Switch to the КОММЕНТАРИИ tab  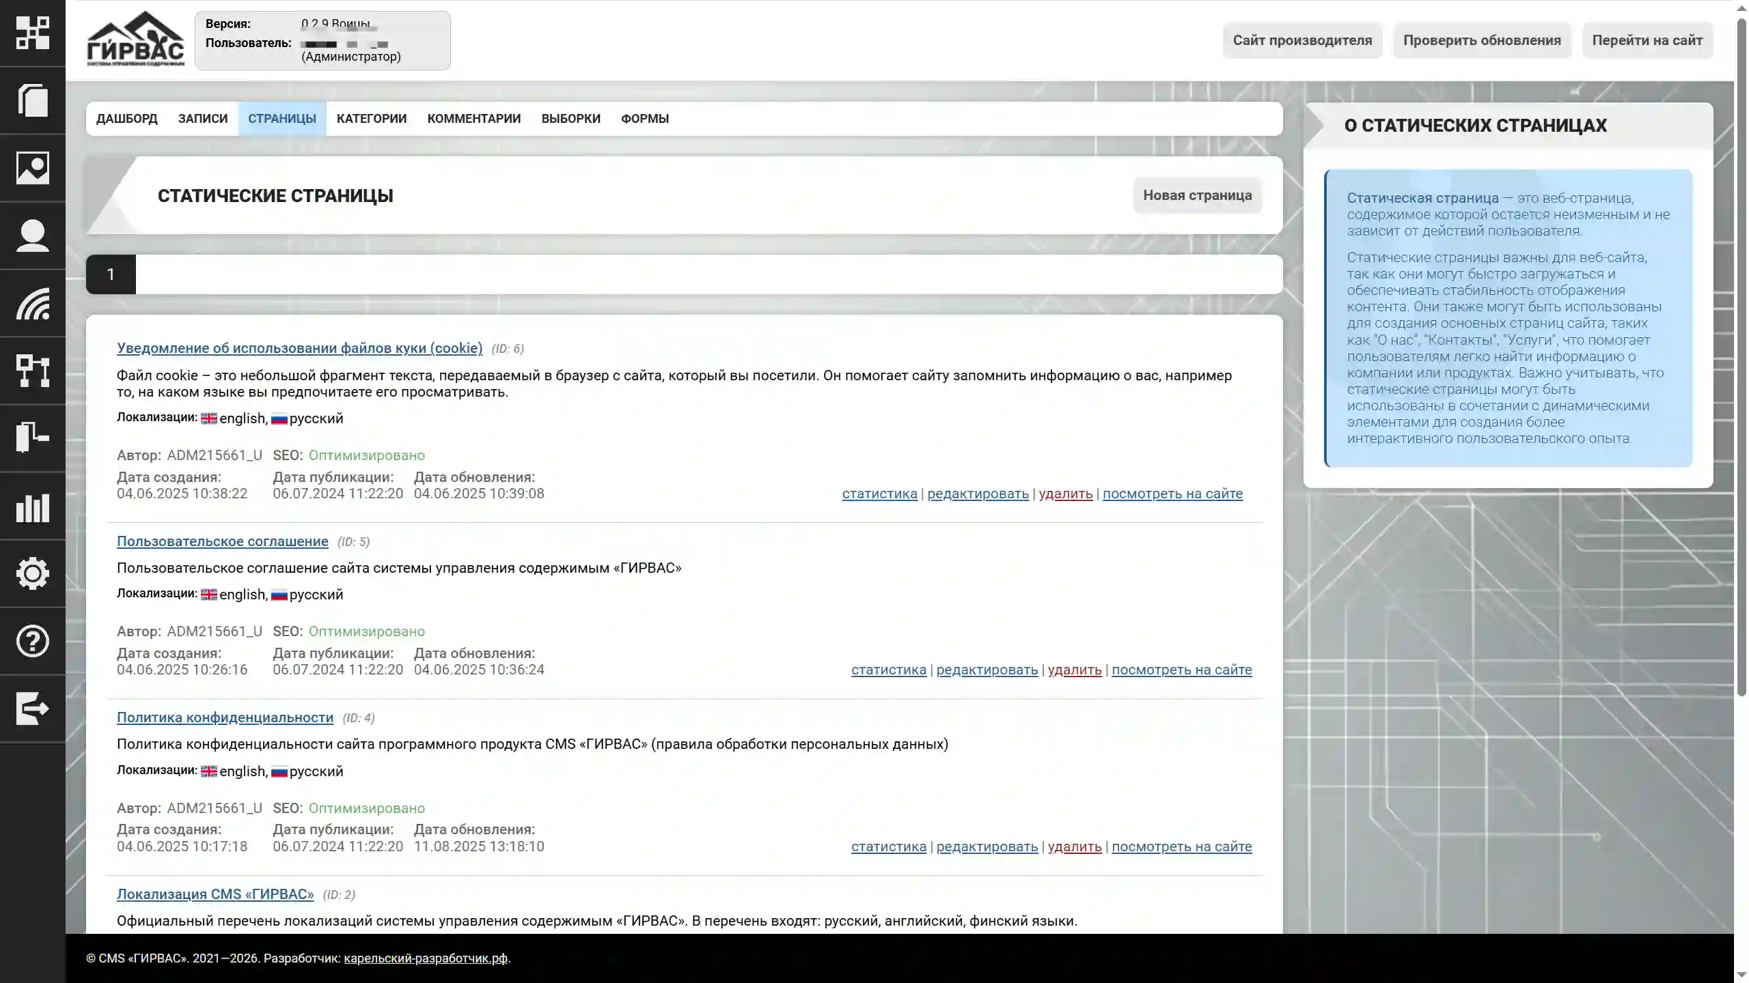click(473, 119)
